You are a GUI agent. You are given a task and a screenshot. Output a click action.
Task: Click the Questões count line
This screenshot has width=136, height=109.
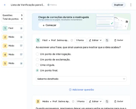tap(12, 15)
